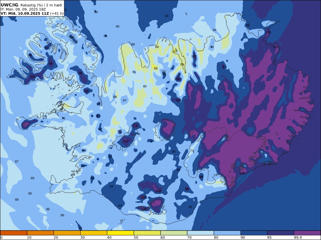This screenshot has height=240, width=321.
Task: Click the 'IT: Mán. 08. 09. 2025 18Z' line
Action: [x=23, y=9]
